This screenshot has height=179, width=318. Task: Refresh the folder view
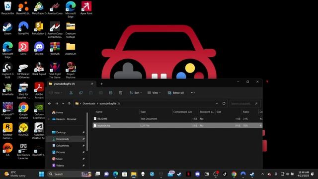pyautogui.click(x=224, y=103)
